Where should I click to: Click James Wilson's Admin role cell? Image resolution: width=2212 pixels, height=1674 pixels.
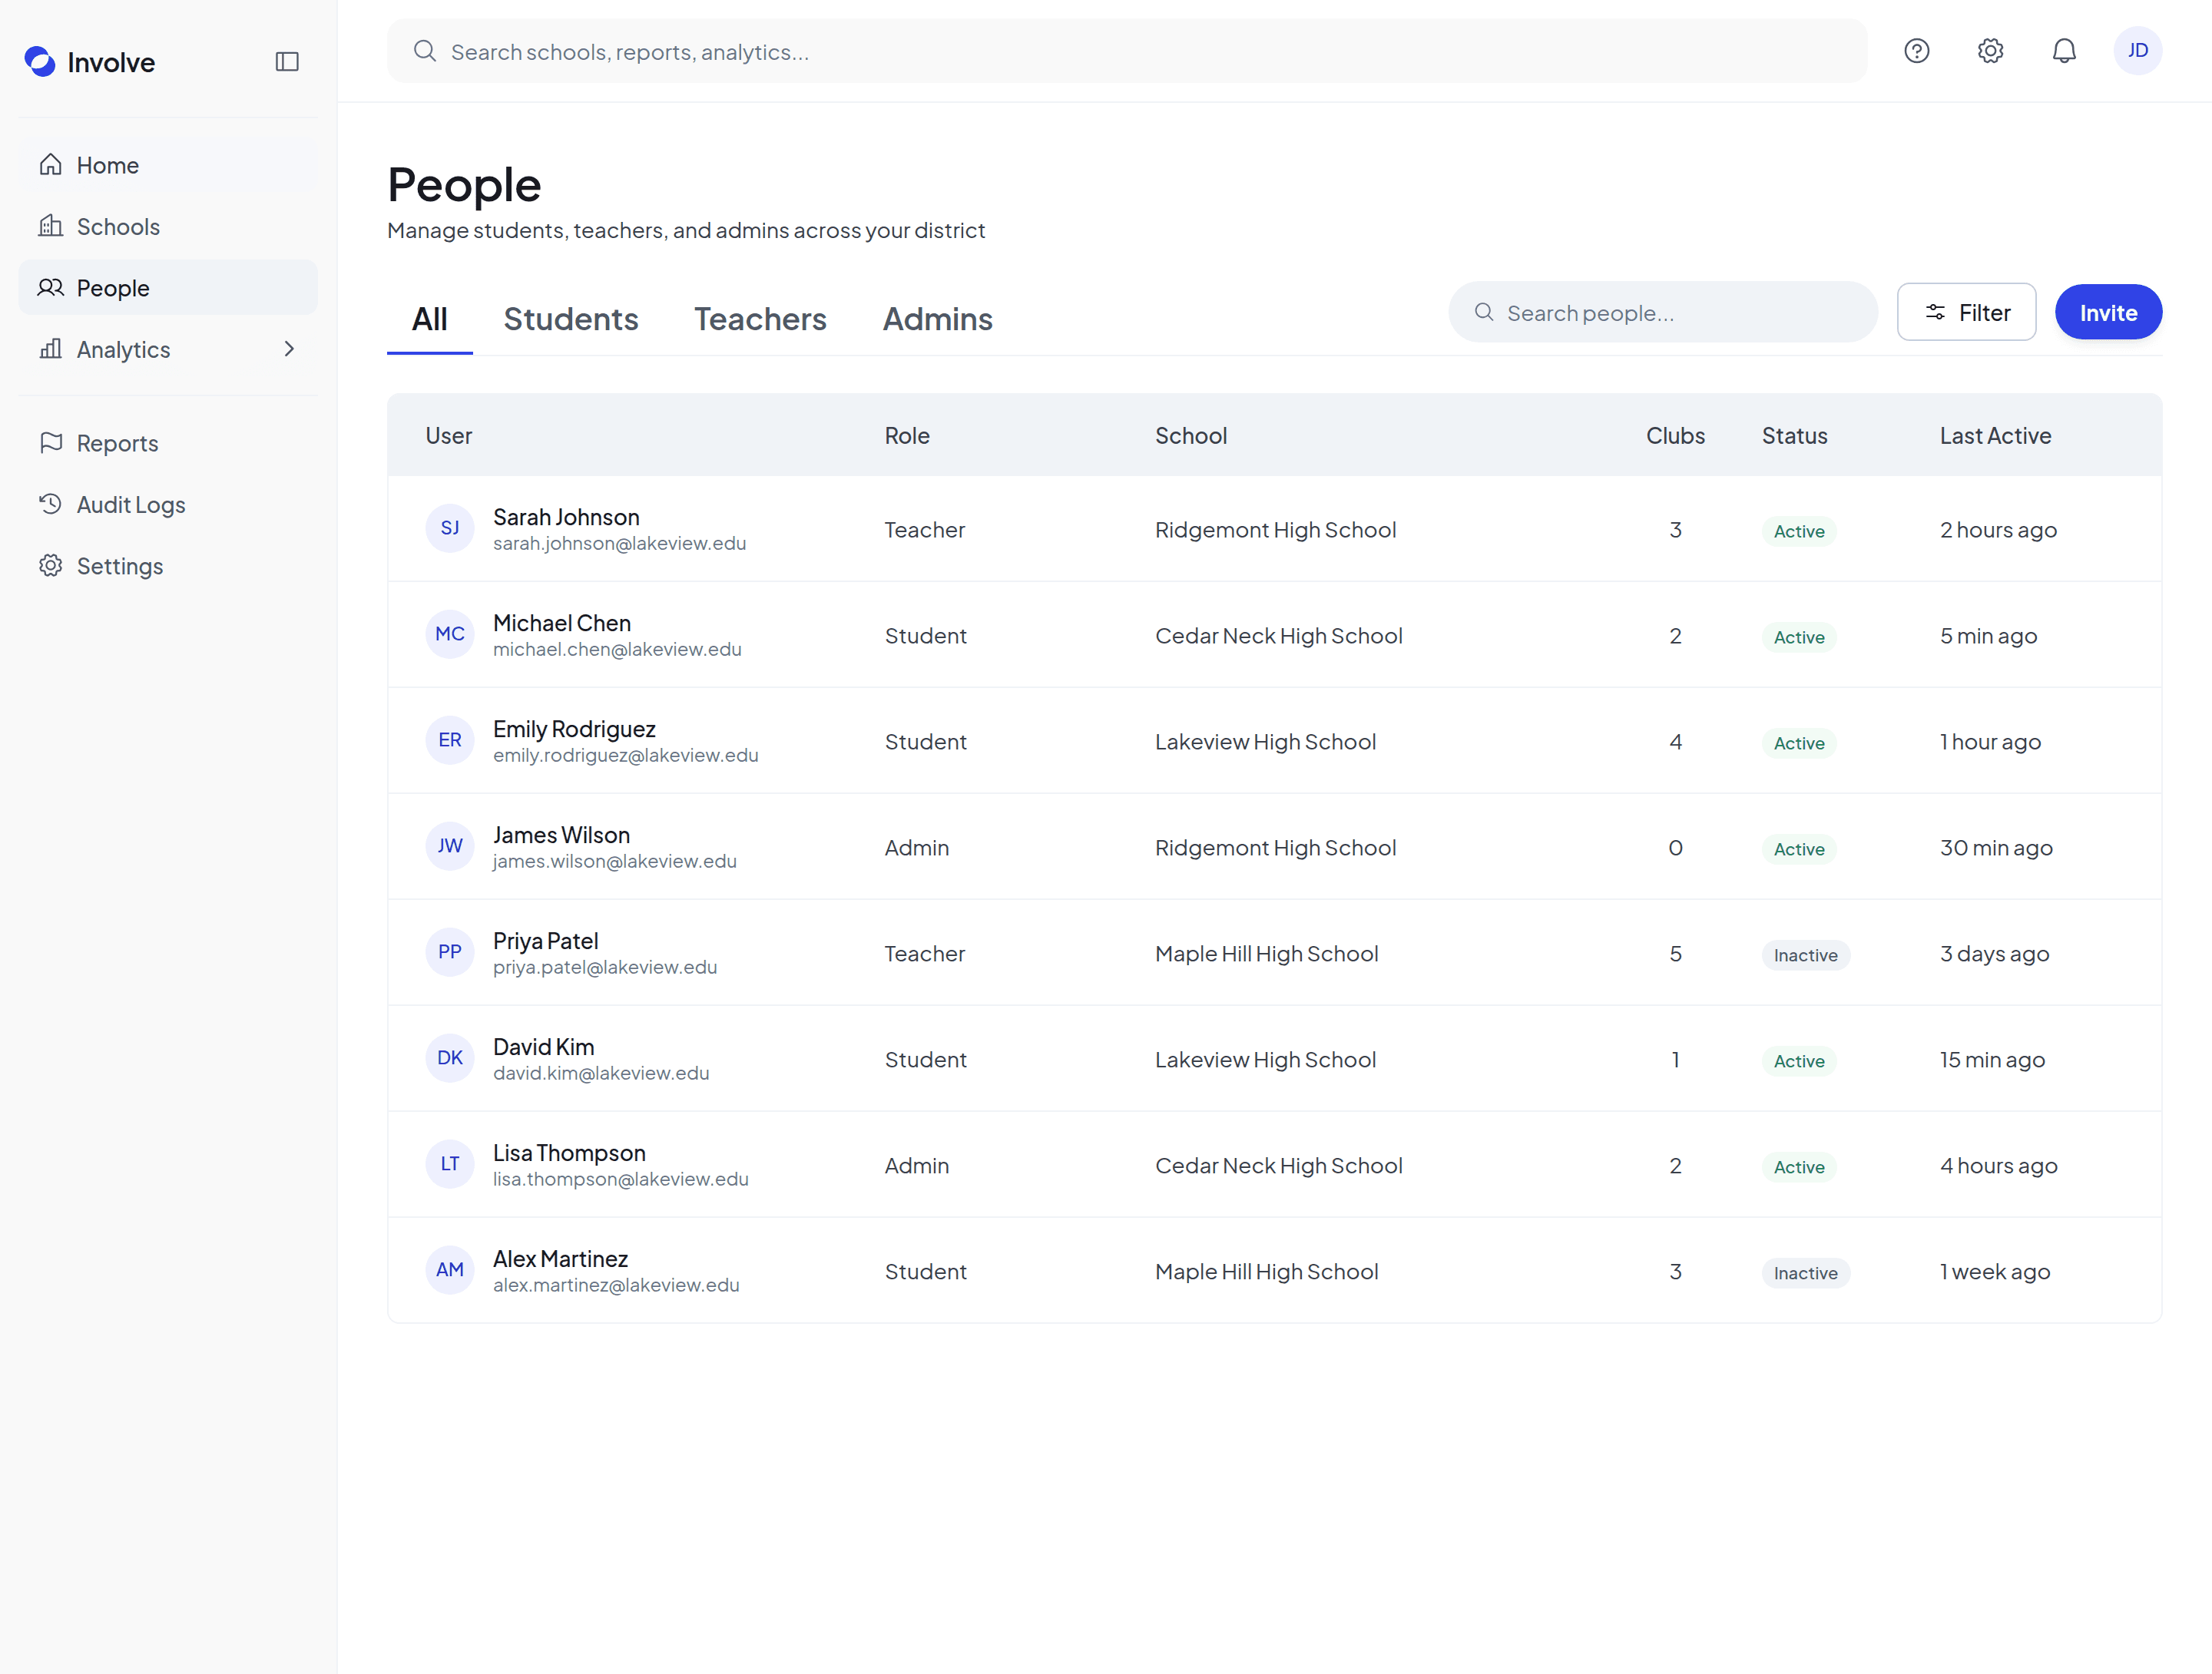(916, 847)
